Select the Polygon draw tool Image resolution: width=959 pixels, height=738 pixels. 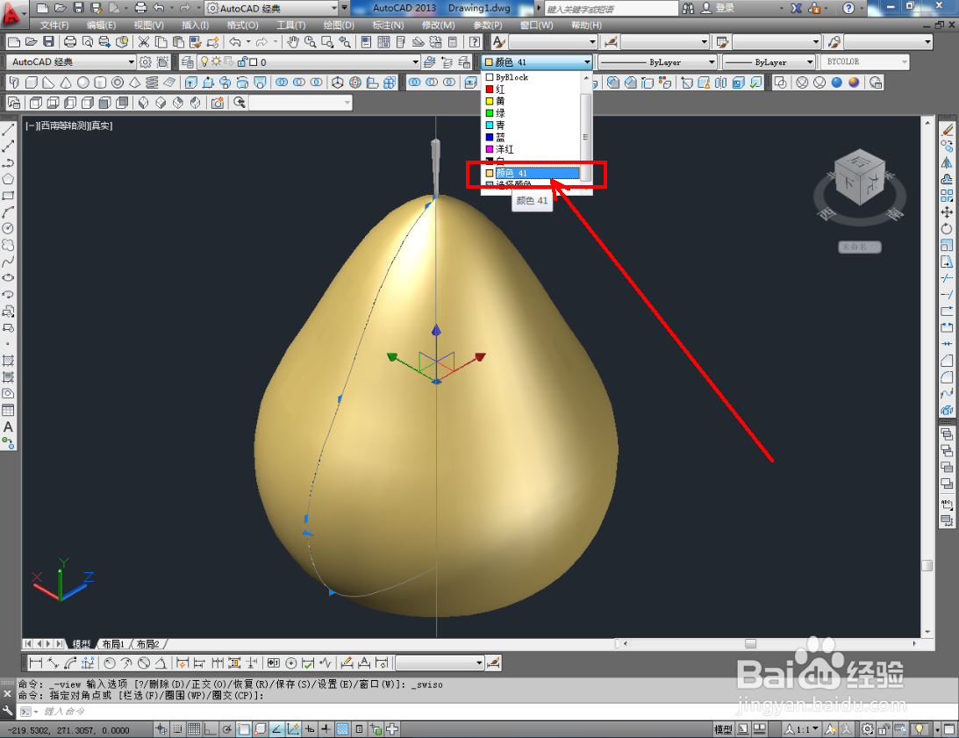pyautogui.click(x=8, y=179)
